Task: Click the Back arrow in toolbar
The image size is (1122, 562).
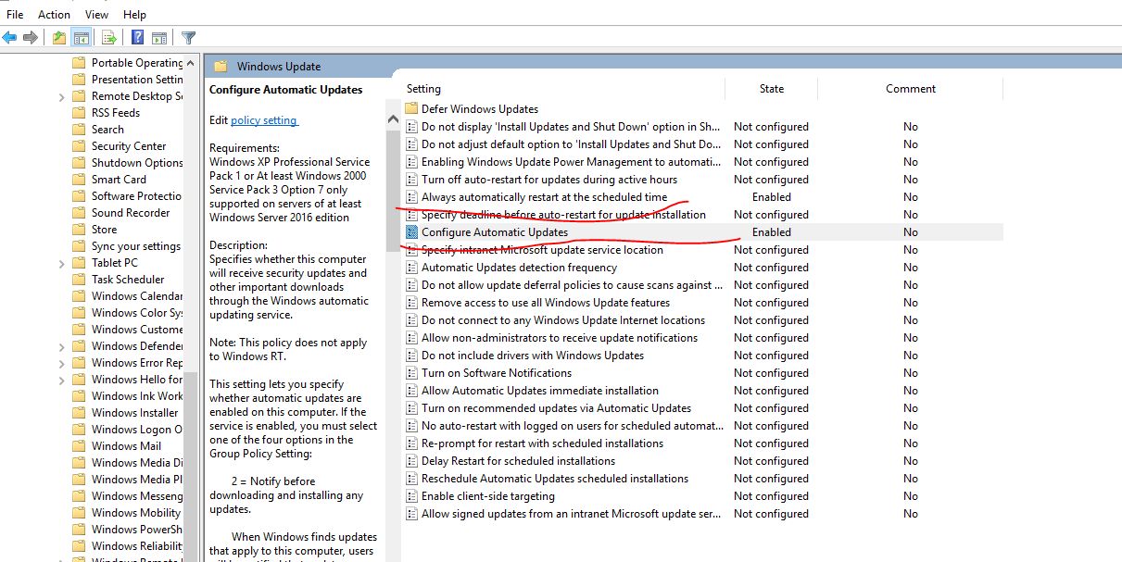Action: tap(9, 38)
